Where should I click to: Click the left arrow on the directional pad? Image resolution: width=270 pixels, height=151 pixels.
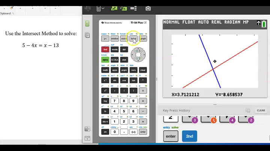coord(133,55)
